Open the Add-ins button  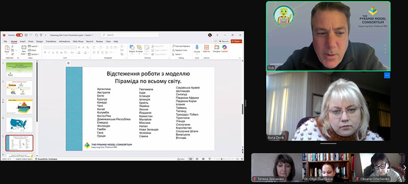coord(207,48)
